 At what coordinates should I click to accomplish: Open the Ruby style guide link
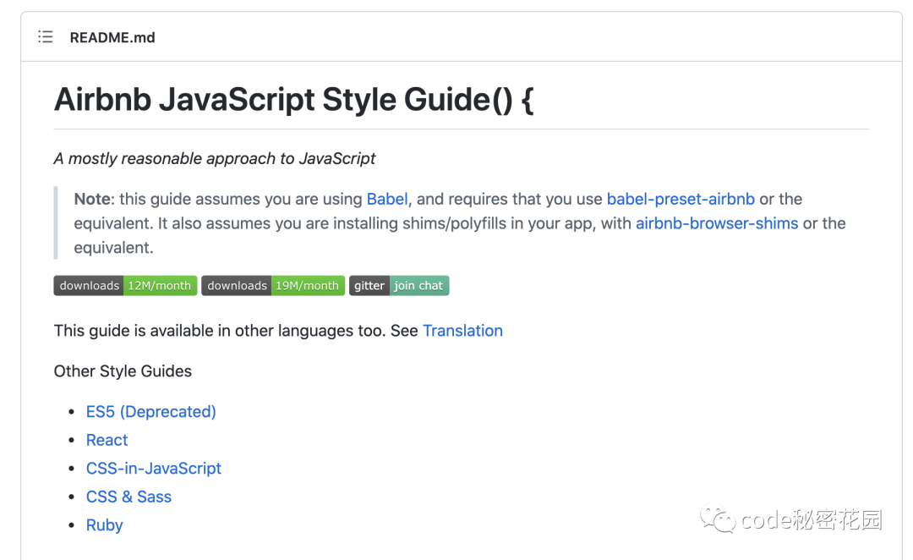(x=104, y=525)
